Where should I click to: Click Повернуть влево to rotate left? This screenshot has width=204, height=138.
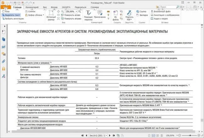(72, 15)
